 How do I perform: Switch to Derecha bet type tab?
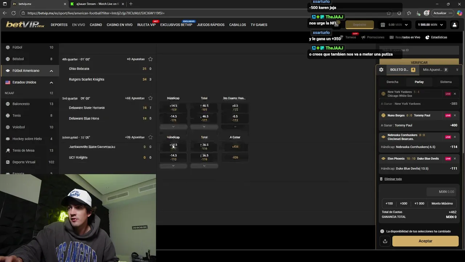(392, 82)
